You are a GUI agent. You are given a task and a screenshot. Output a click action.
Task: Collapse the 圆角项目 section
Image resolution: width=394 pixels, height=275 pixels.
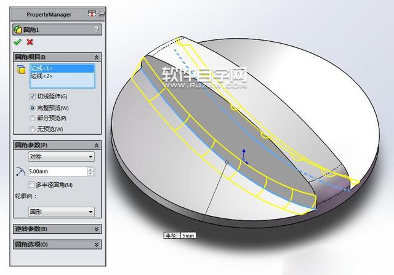click(x=97, y=57)
